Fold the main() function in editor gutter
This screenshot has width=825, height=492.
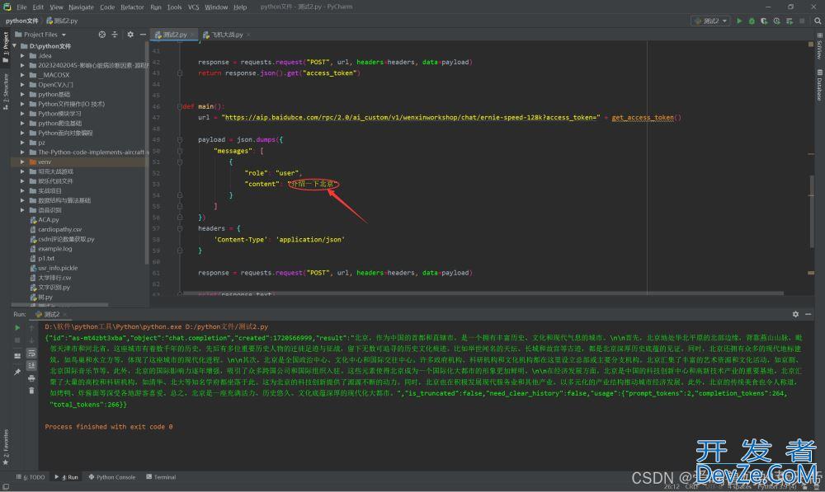coord(179,106)
